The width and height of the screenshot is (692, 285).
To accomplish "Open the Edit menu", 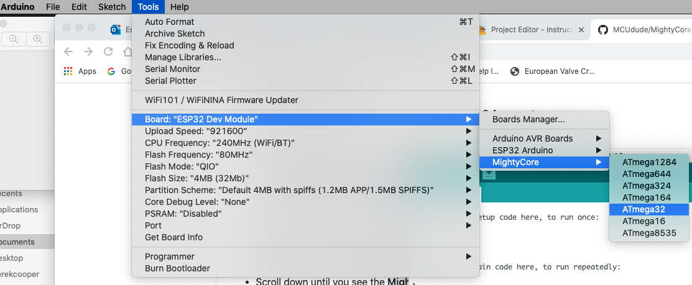I will point(79,7).
